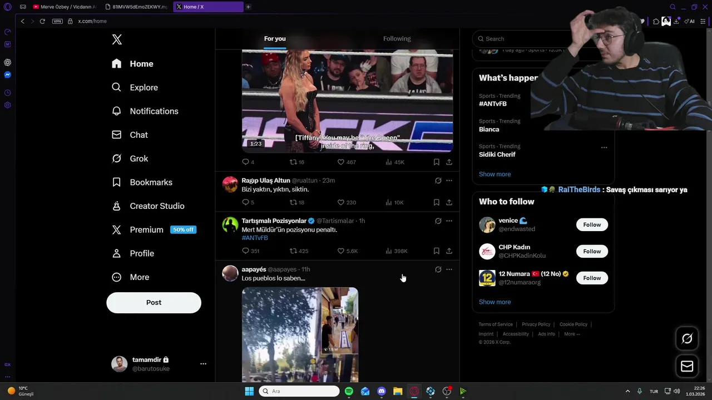Share Ragıp Ulaş Altun's post

click(x=449, y=202)
